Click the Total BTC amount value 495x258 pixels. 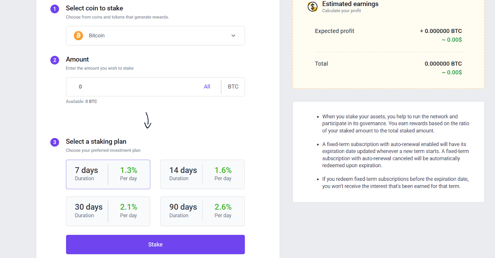click(443, 64)
